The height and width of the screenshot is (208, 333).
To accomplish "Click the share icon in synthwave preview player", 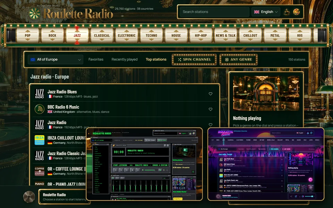I will pos(291,196).
